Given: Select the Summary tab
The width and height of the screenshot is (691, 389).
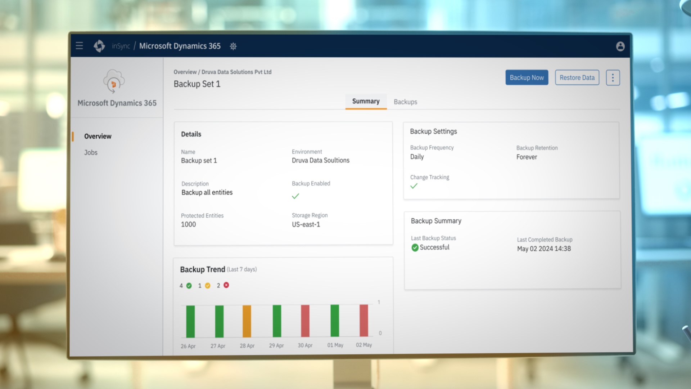Looking at the screenshot, I should (365, 101).
